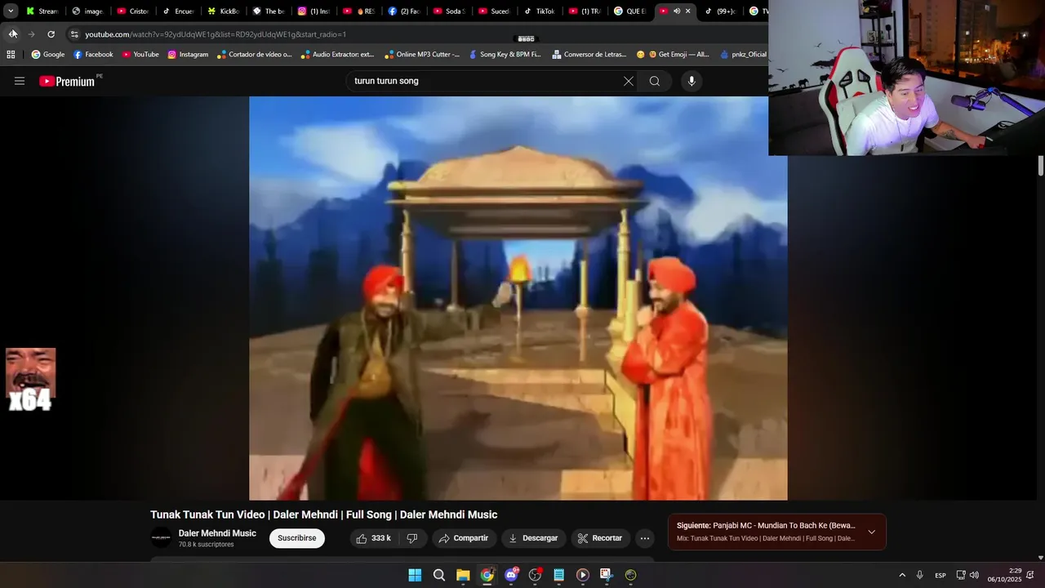Click the Compartir share button
1045x588 pixels.
(464, 538)
